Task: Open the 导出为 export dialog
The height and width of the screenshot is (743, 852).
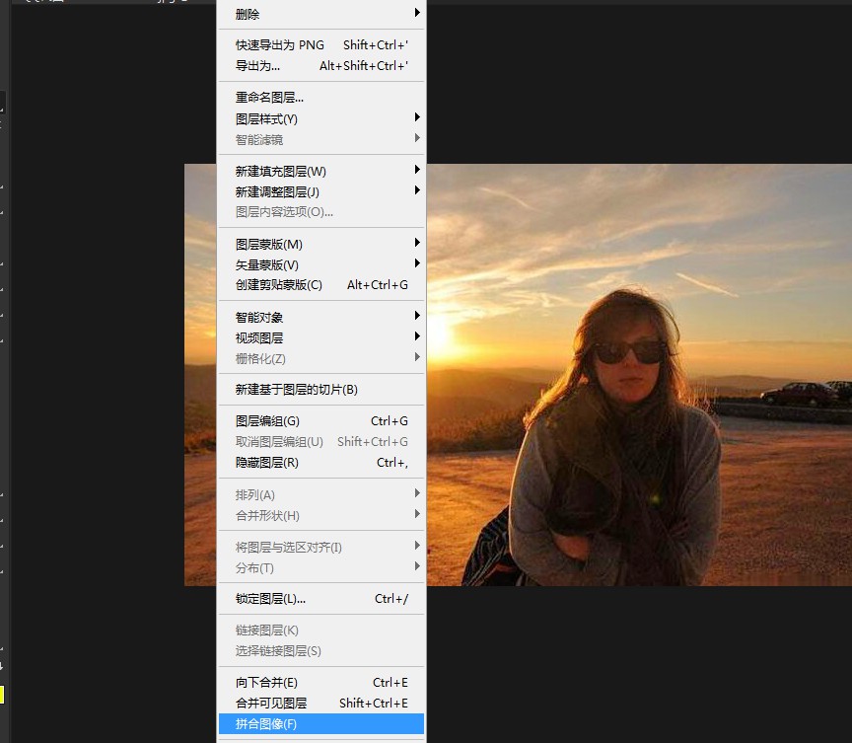Action: point(296,65)
